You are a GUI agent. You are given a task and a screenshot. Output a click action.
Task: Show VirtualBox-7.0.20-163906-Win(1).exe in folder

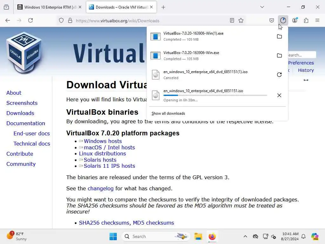click(279, 36)
